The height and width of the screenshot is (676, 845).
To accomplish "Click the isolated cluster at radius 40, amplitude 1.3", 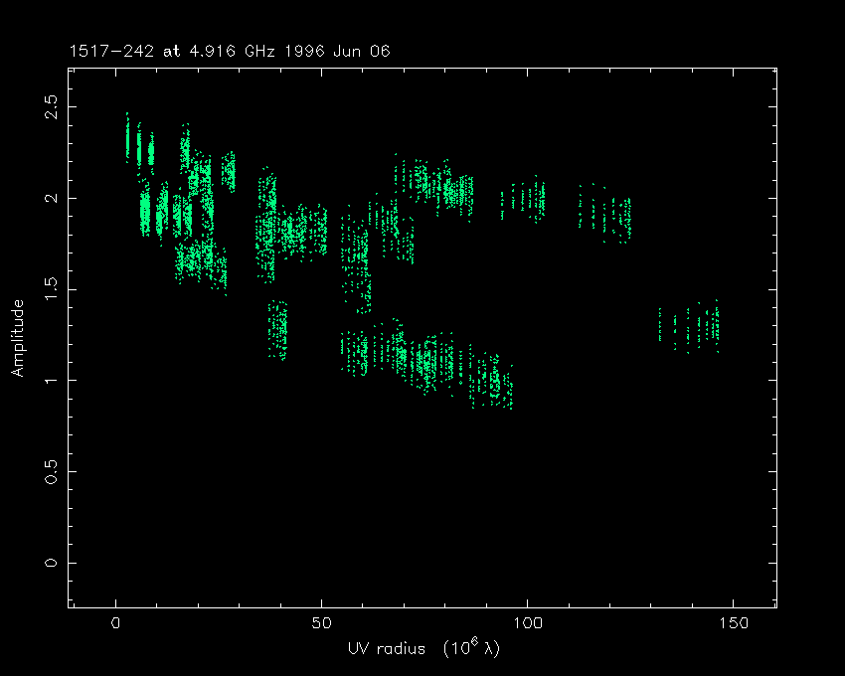I will (278, 330).
